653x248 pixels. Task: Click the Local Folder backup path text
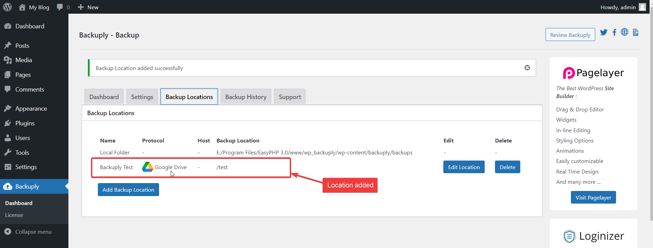[314, 152]
